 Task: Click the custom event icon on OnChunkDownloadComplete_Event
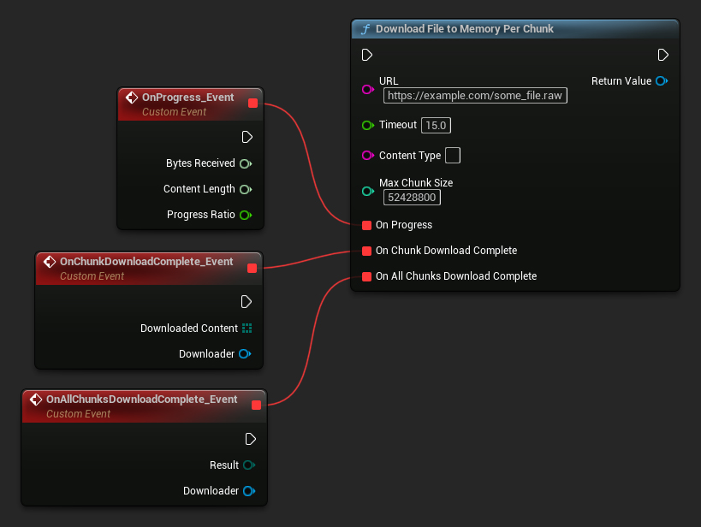click(49, 262)
